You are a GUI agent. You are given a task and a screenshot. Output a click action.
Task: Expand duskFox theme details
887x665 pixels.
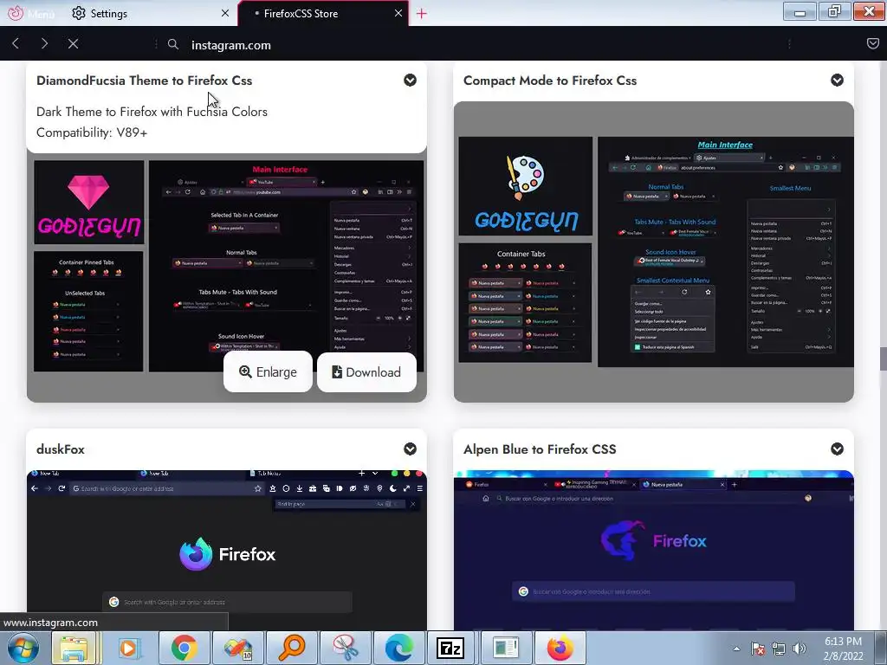pyautogui.click(x=410, y=449)
